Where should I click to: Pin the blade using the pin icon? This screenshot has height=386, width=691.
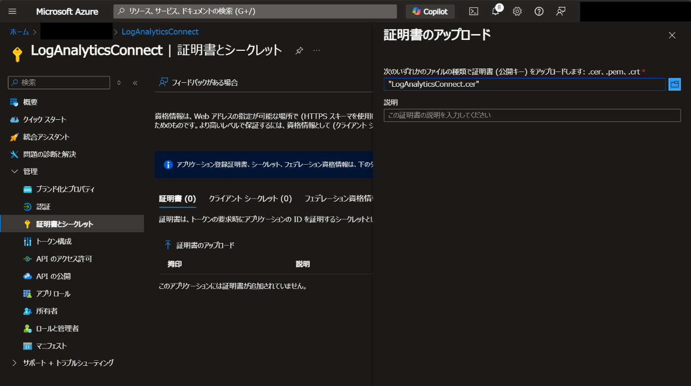[x=299, y=50]
